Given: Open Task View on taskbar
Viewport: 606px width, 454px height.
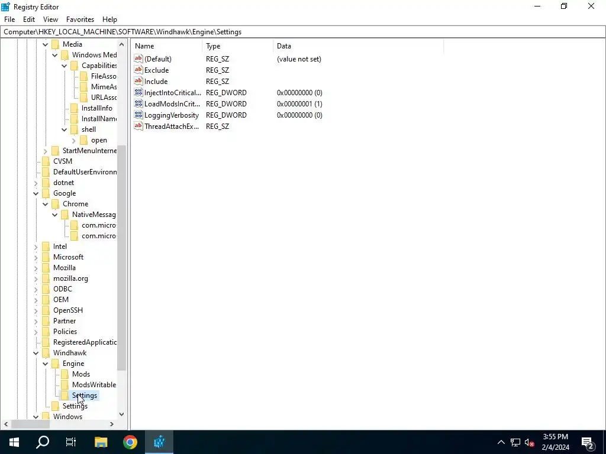Looking at the screenshot, I should [71, 442].
